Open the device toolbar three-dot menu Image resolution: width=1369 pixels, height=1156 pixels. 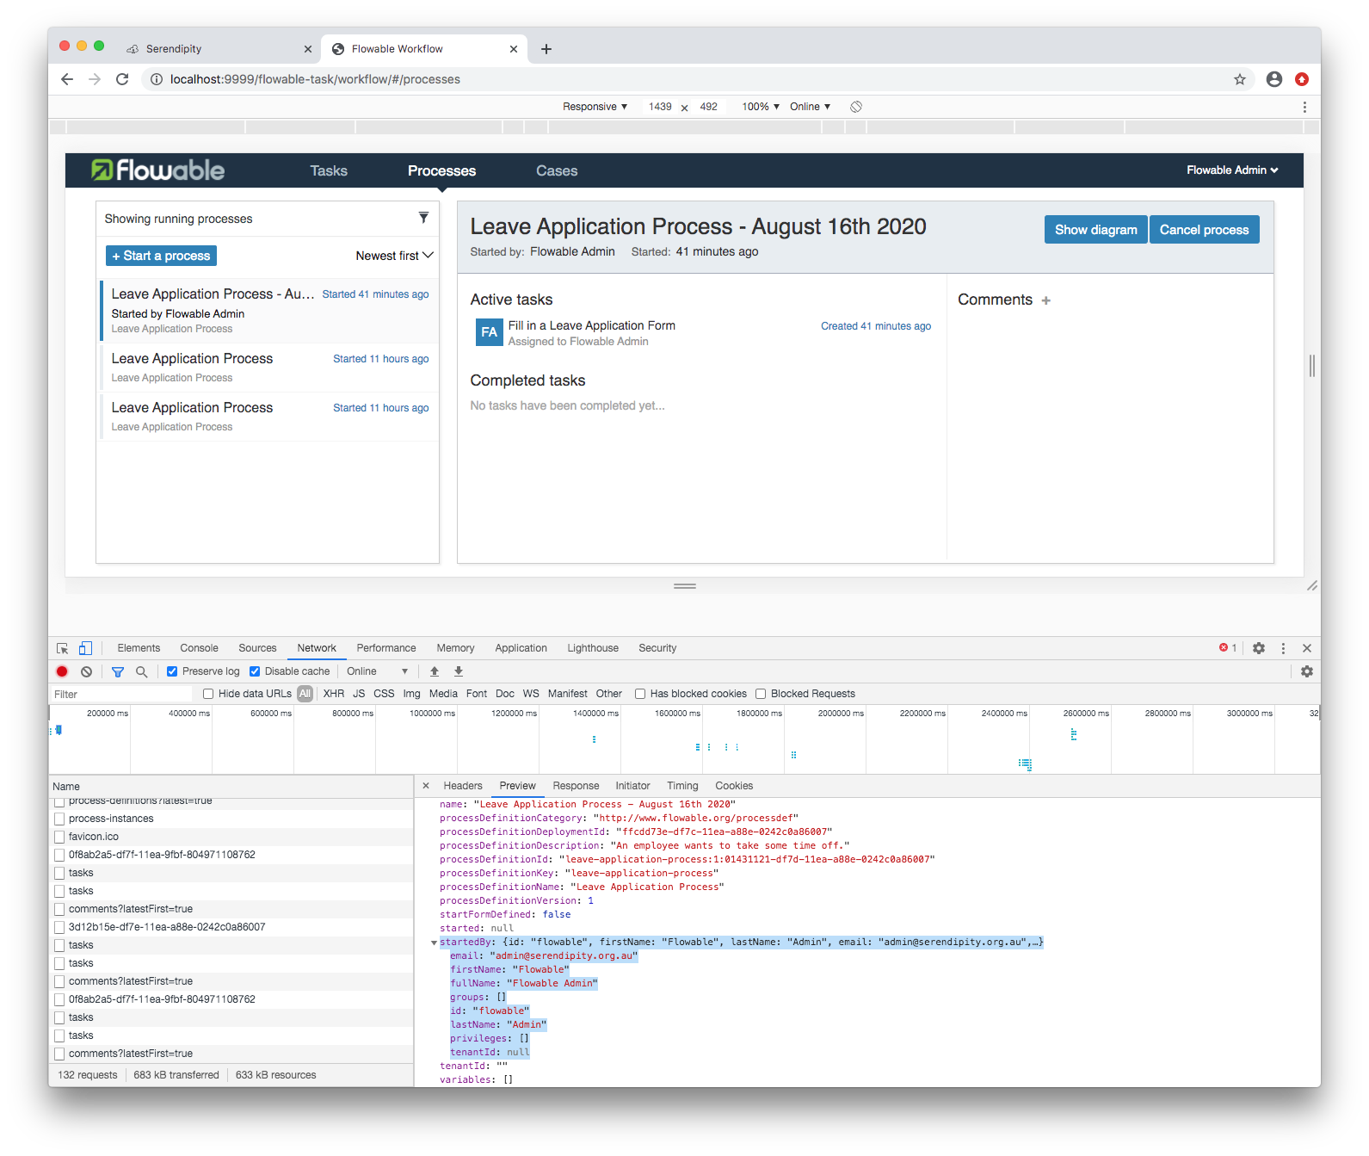tap(1304, 107)
